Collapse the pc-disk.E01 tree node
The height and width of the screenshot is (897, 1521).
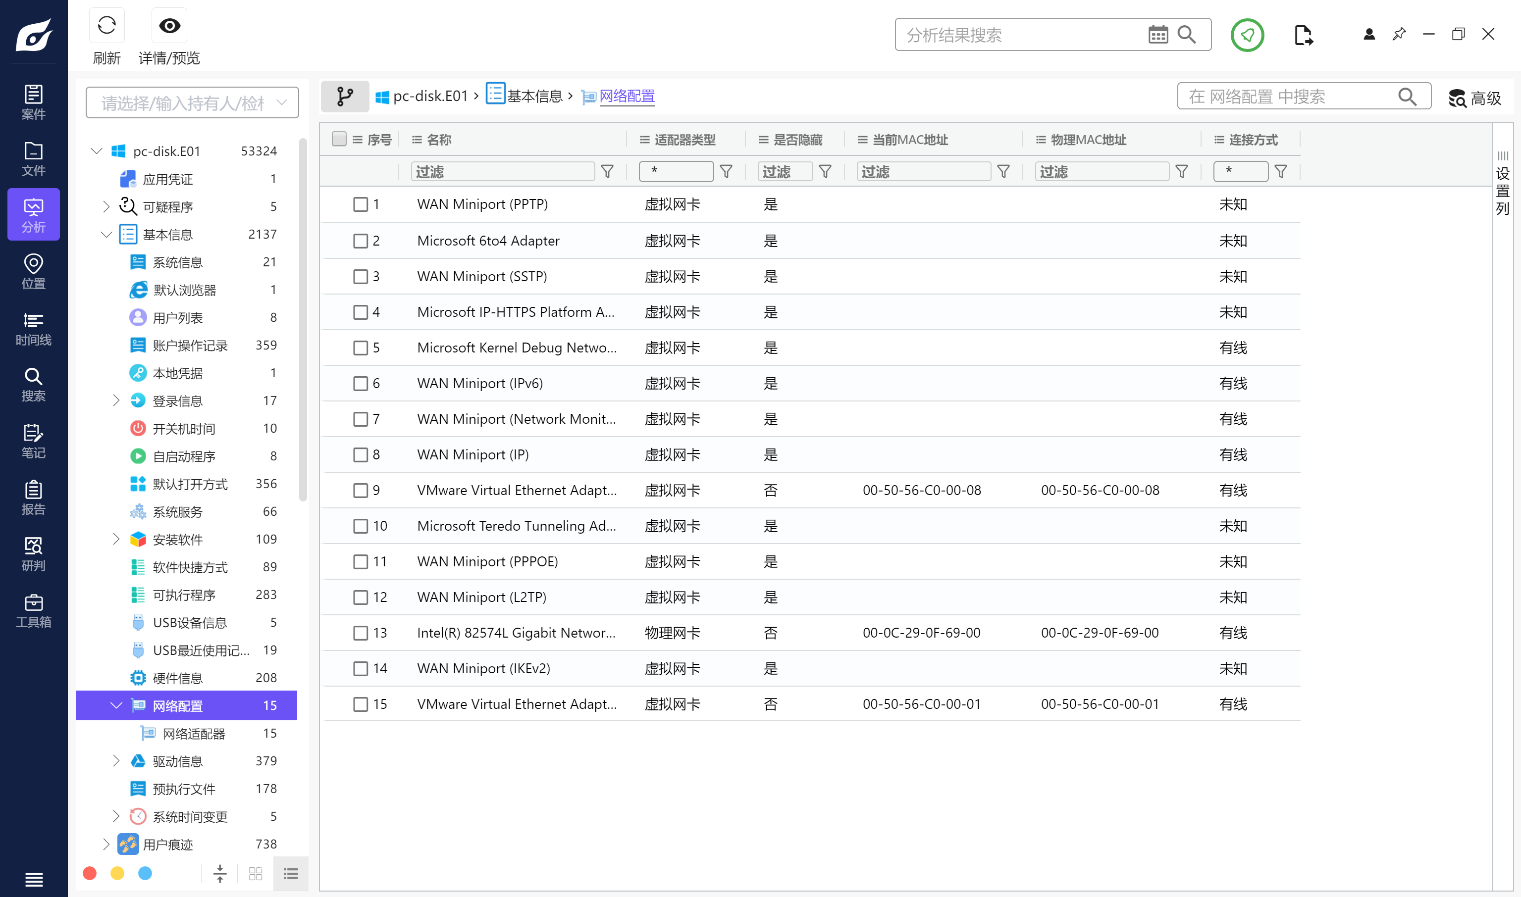click(x=97, y=150)
